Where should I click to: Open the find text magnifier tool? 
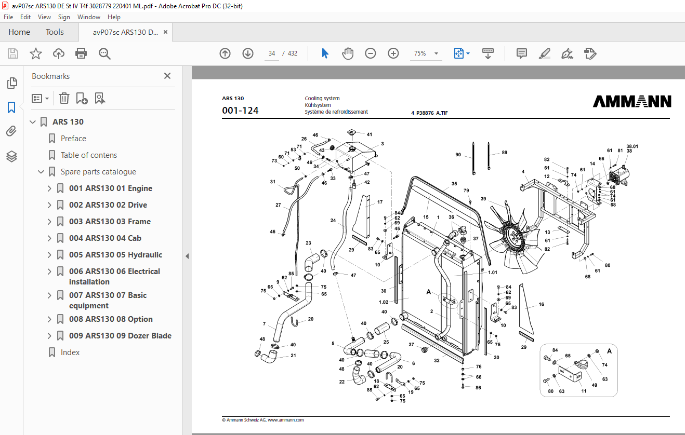tap(104, 53)
